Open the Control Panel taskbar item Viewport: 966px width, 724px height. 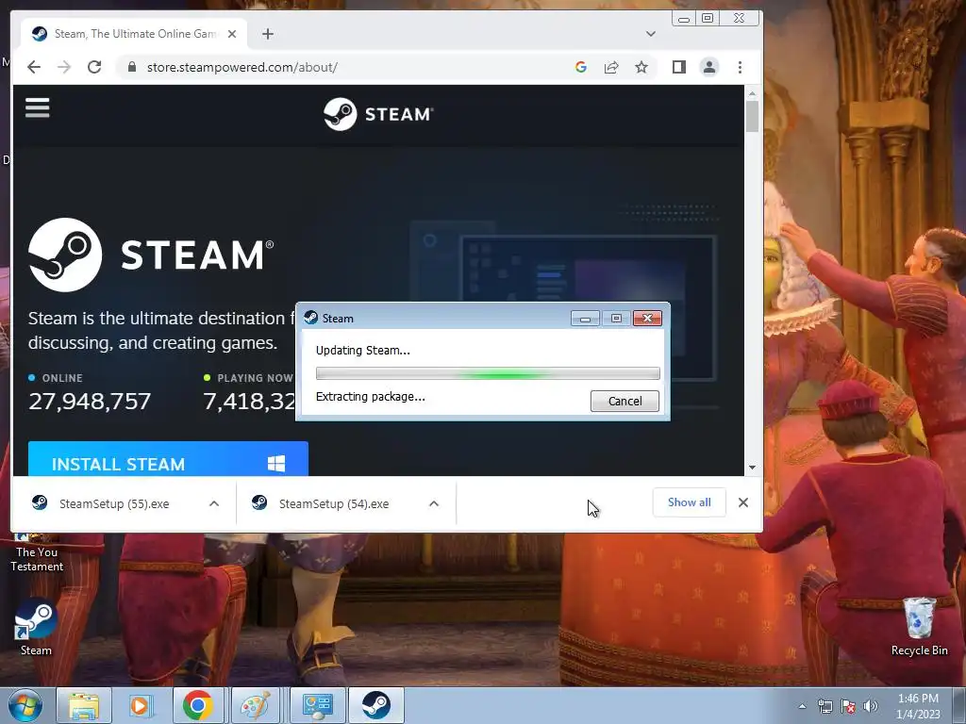pos(318,705)
